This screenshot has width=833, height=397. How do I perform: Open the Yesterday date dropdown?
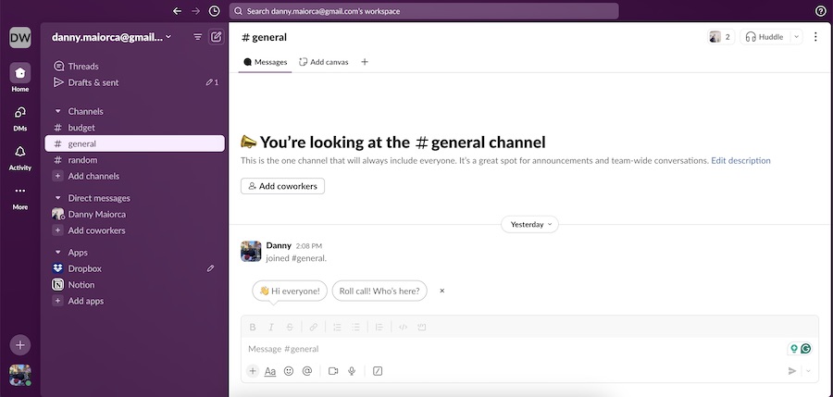point(529,224)
